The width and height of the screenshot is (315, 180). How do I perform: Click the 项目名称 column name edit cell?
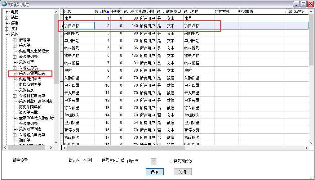click(x=79, y=26)
